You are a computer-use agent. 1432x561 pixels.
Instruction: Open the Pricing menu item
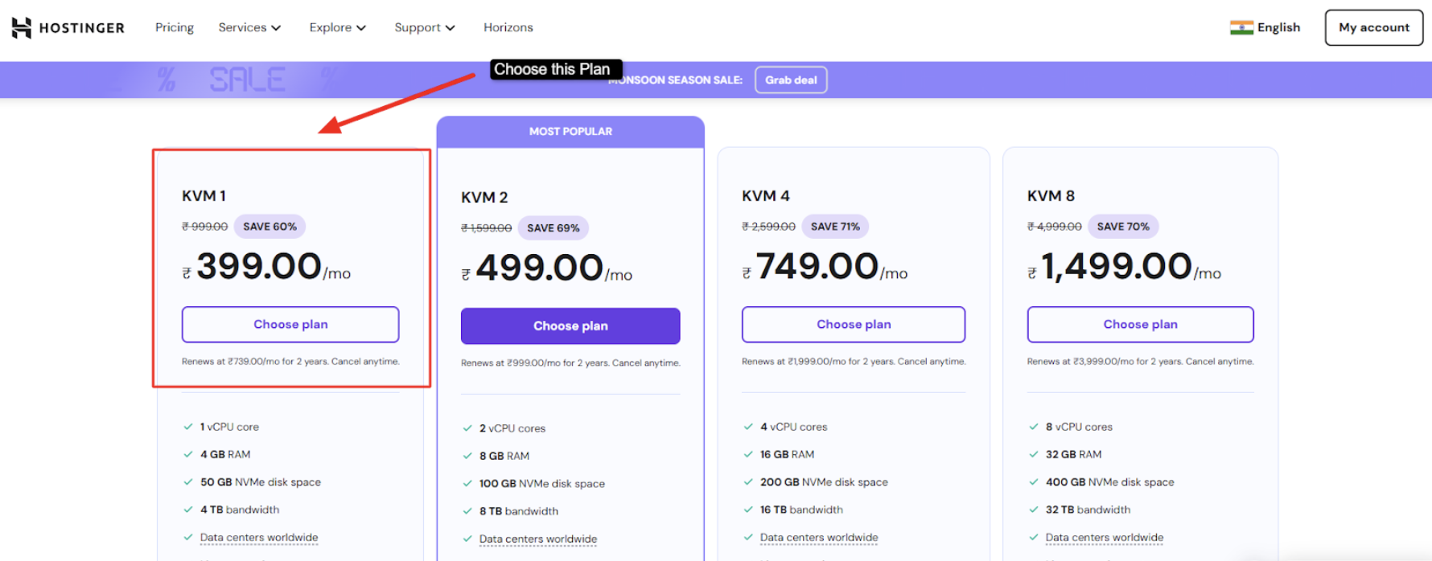pyautogui.click(x=174, y=27)
